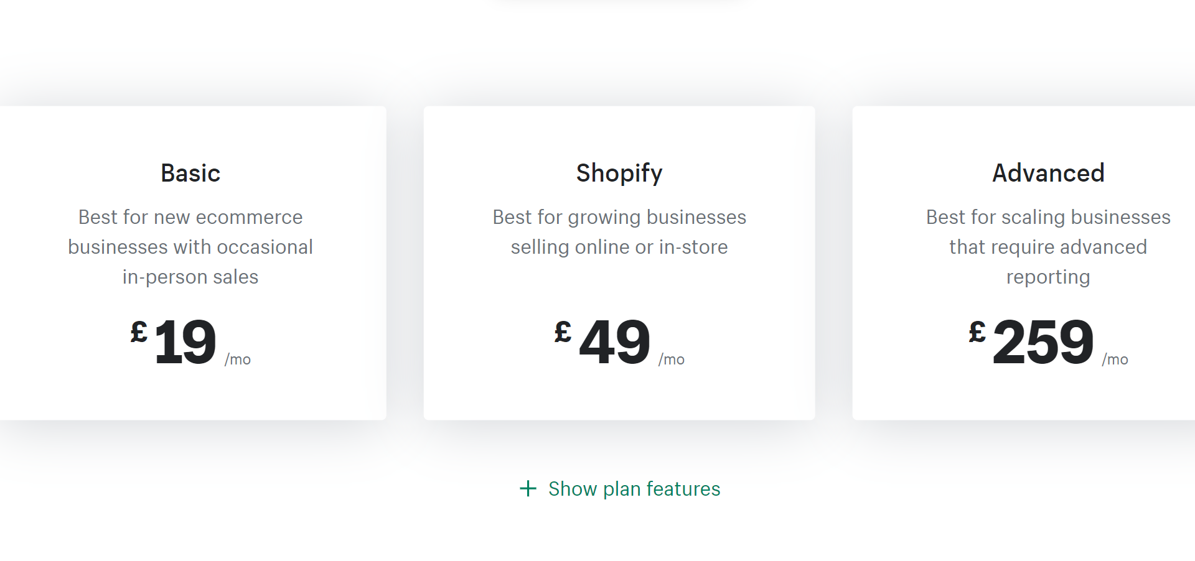Click "selling online or in-store" text line

click(x=619, y=247)
